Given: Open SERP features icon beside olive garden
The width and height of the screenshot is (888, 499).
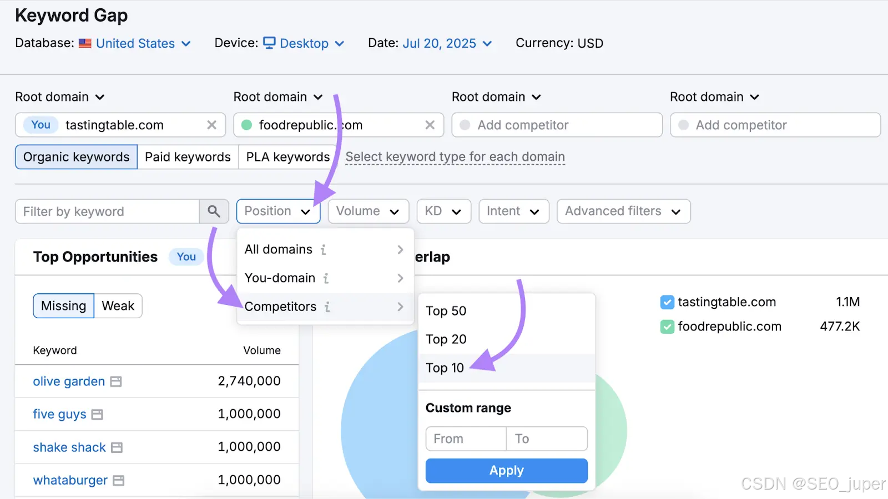Looking at the screenshot, I should [116, 381].
